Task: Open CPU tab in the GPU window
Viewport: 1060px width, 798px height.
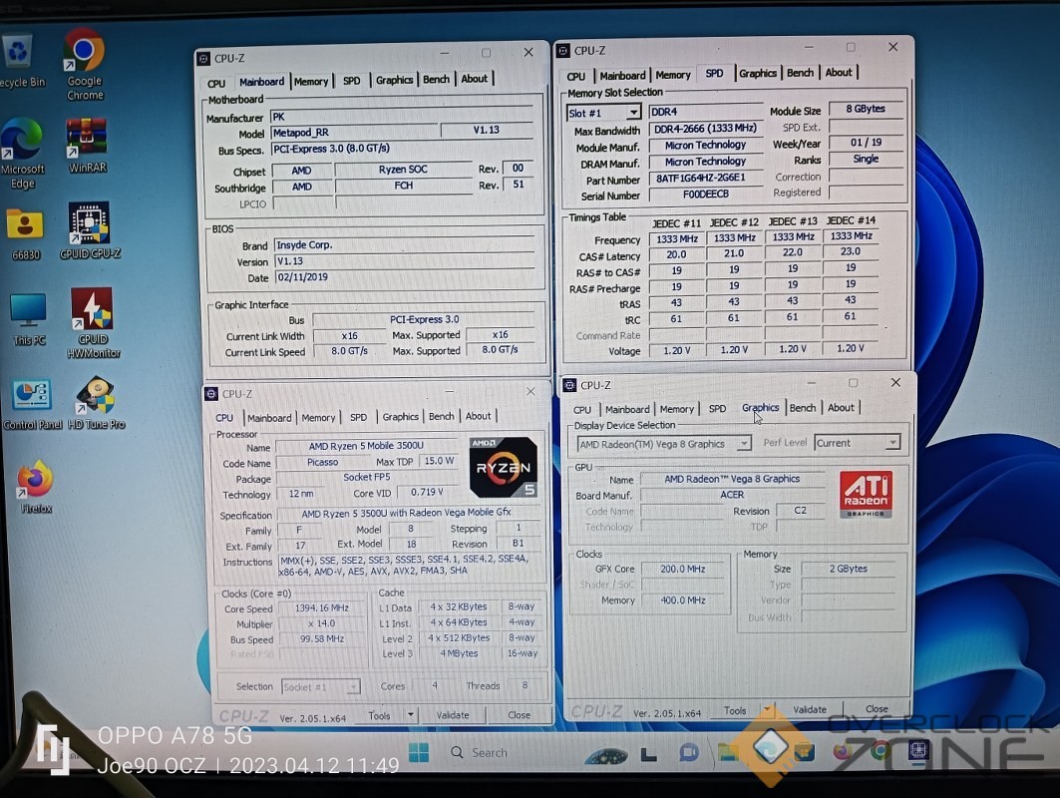Action: tap(582, 410)
